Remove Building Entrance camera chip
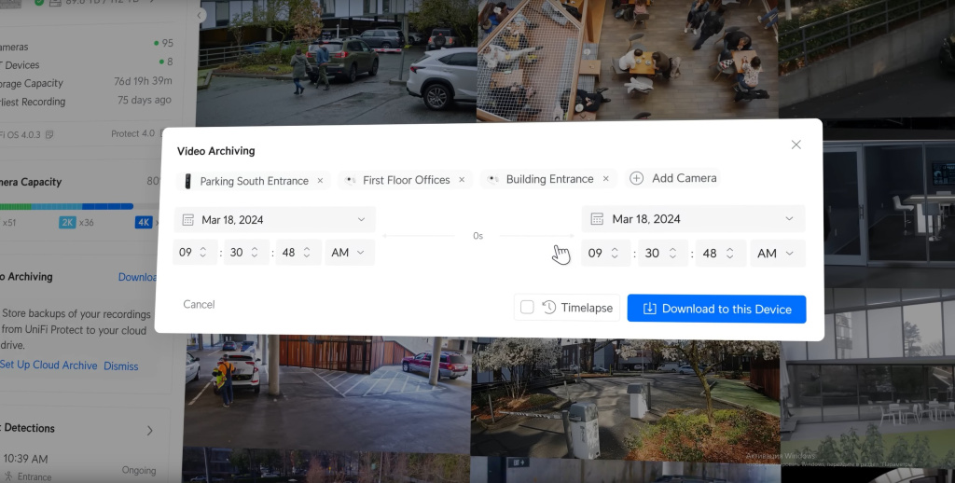The height and width of the screenshot is (483, 955). (x=605, y=179)
